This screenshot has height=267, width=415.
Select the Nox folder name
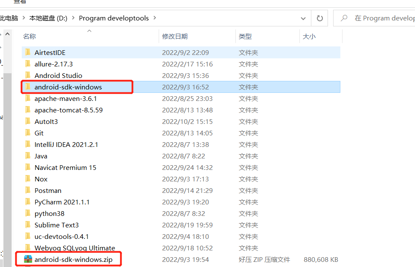[x=41, y=179]
